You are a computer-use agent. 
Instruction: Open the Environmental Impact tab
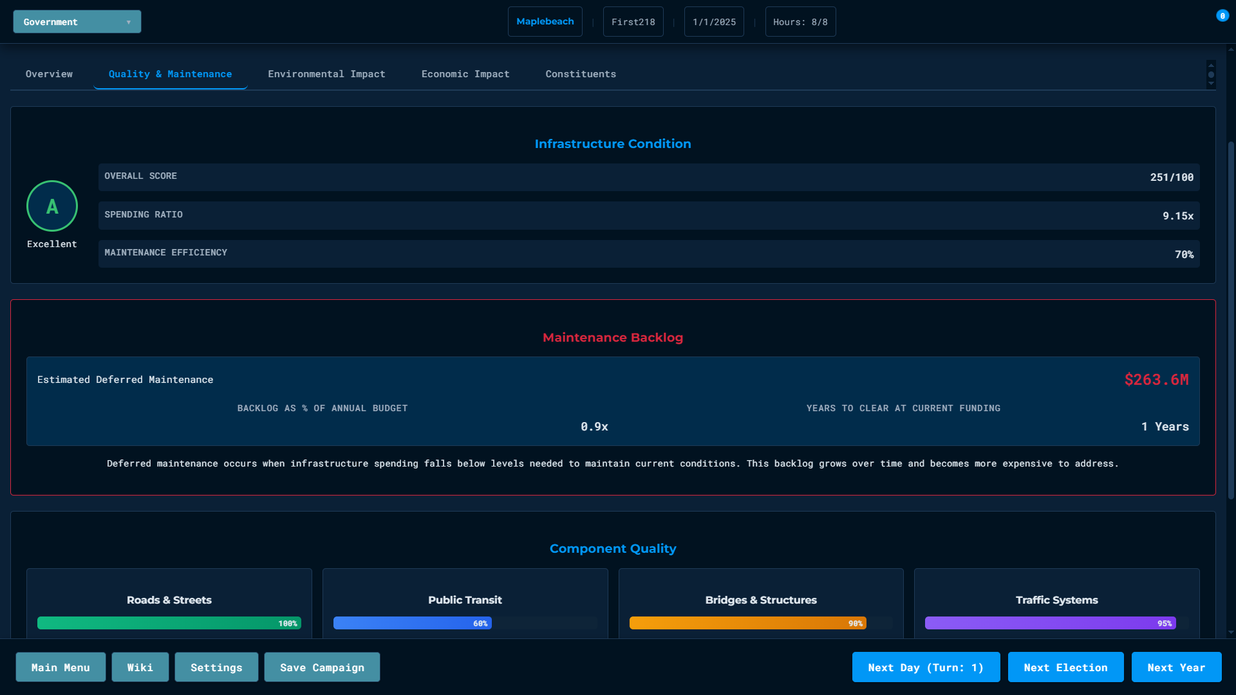tap(326, 74)
